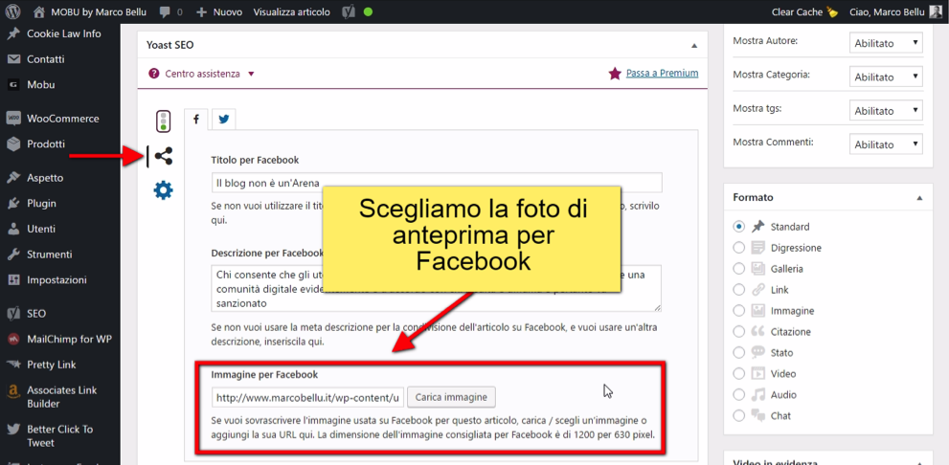Expand the Centro assistenza arrow
Viewport: 949px width, 465px height.
pos(251,74)
